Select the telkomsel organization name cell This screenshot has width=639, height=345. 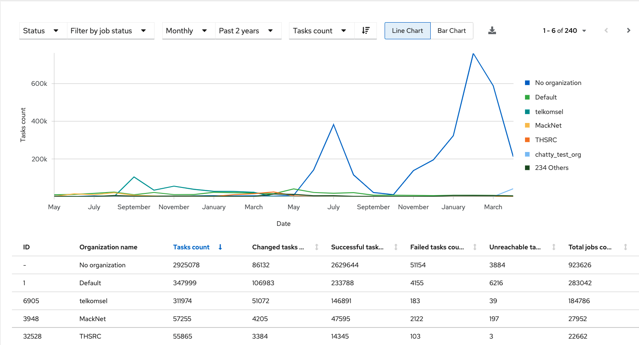point(93,301)
